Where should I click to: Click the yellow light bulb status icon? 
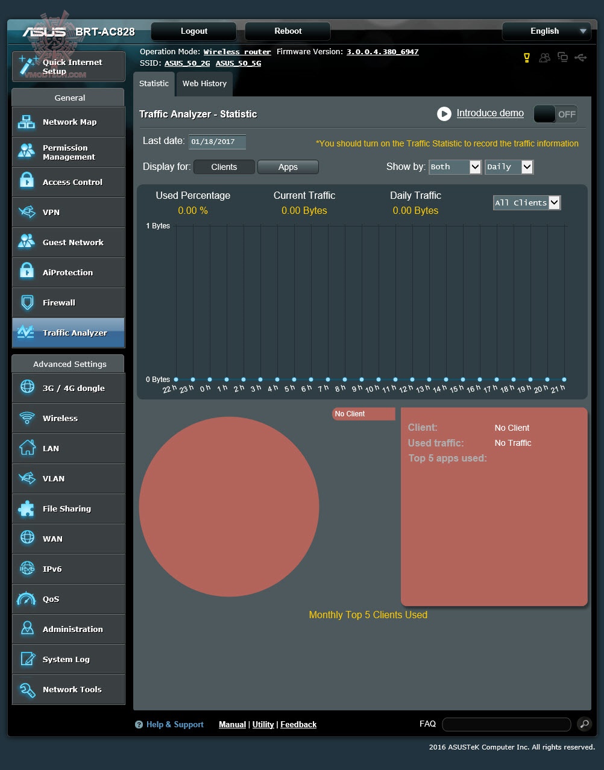(x=527, y=58)
